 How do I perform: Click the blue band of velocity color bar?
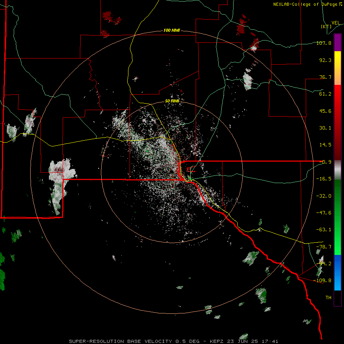pos(338,273)
